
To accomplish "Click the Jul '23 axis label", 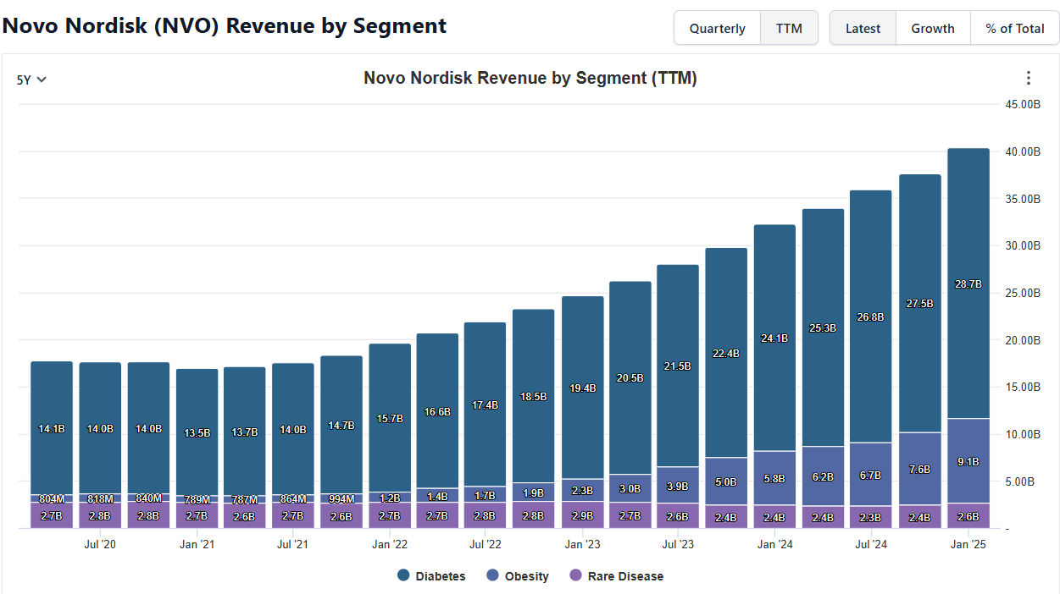I will coord(678,544).
